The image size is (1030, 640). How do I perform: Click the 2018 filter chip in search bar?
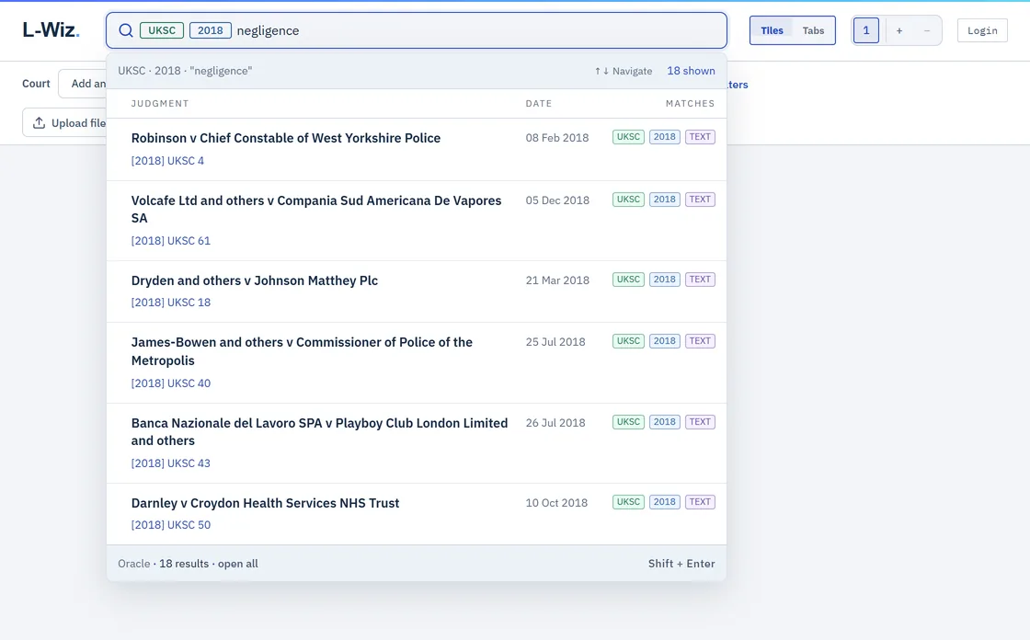211,30
